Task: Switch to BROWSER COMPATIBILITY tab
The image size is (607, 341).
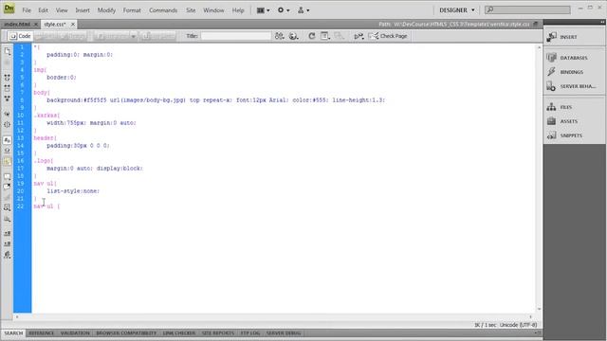Action: (126, 332)
